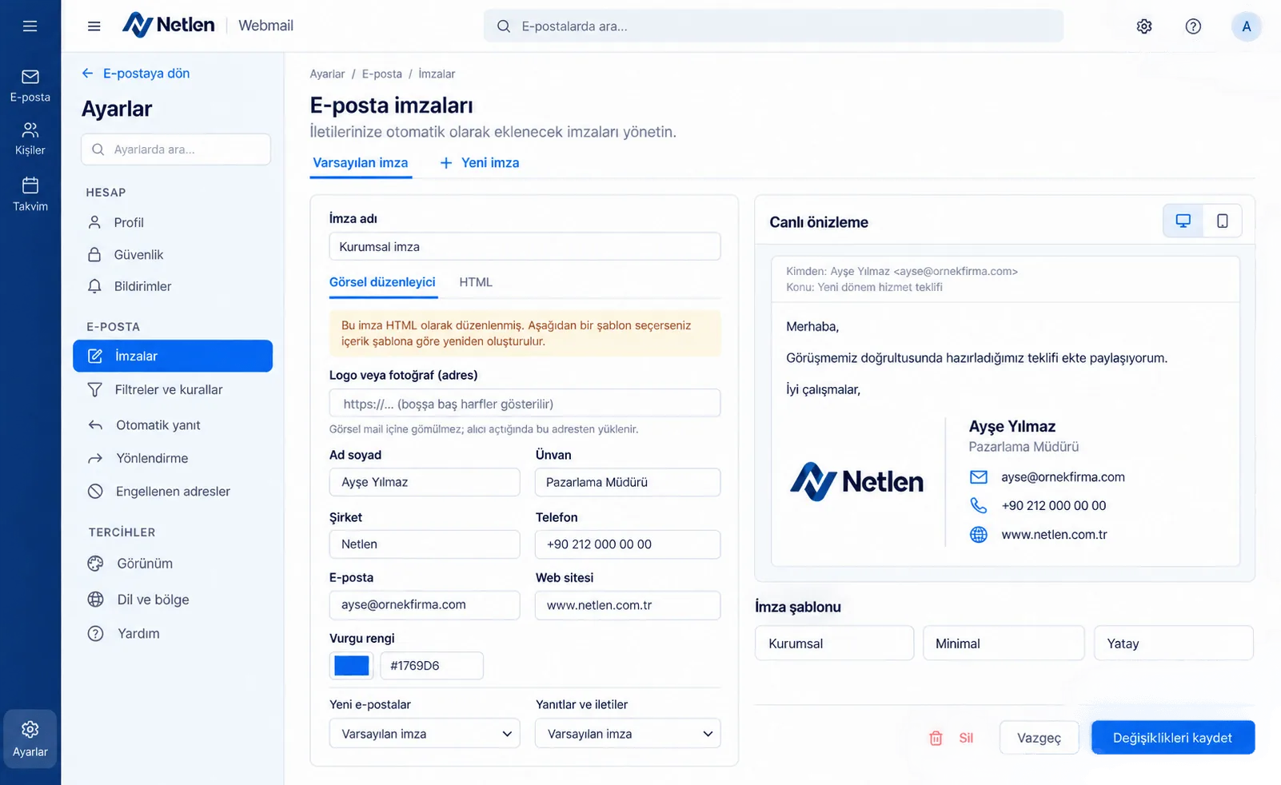The width and height of the screenshot is (1281, 785).
Task: Choose the Yatay signature template
Action: [1174, 644]
